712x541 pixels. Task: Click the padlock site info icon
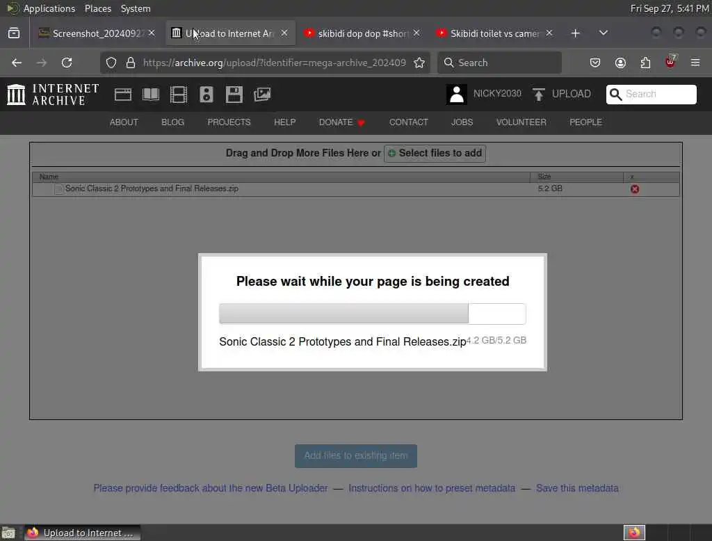point(130,63)
